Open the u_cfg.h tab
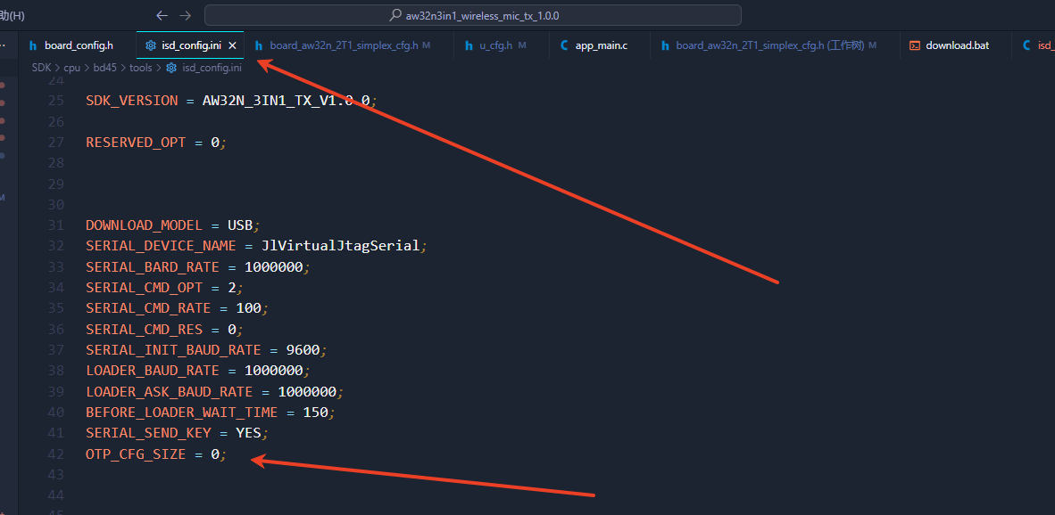The height and width of the screenshot is (515, 1055). [x=502, y=45]
